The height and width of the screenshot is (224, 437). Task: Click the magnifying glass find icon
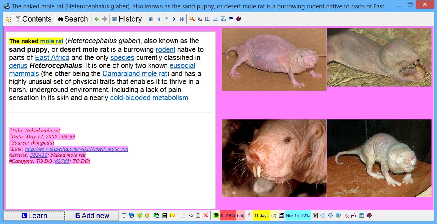[x=192, y=19]
